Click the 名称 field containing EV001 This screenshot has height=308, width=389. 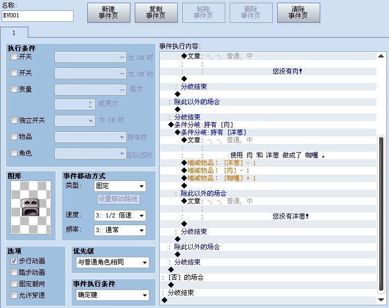(38, 16)
